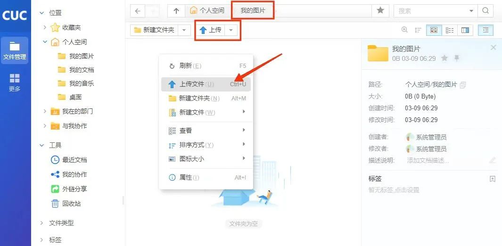Open the 更多 apps grid in sidebar
This screenshot has width=502, height=246.
pos(15,82)
